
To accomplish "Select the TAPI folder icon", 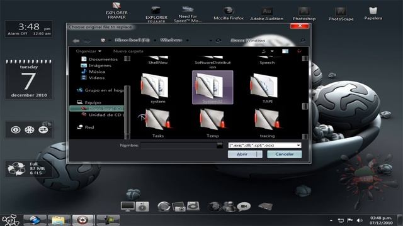I will point(264,86).
